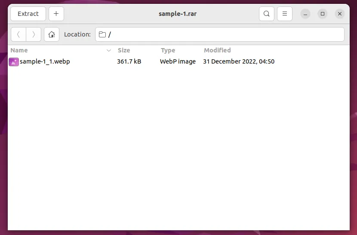Click the 'WebP image' type cell
This screenshot has width=357, height=235.
point(178,61)
